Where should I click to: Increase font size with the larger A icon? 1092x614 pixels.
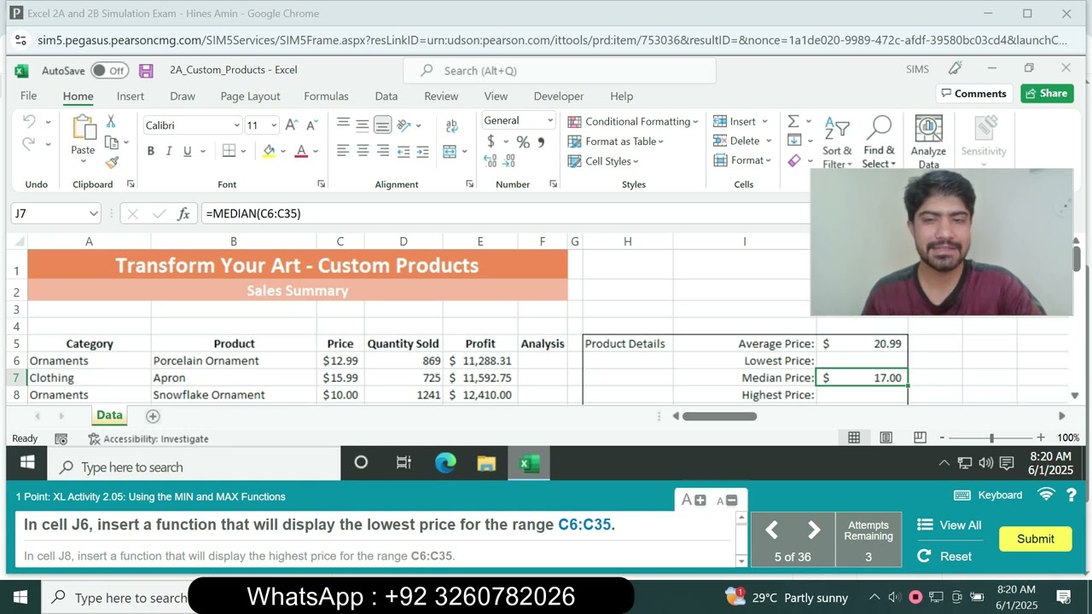pyautogui.click(x=291, y=125)
